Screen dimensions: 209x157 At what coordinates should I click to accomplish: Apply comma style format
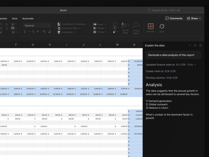38,32
